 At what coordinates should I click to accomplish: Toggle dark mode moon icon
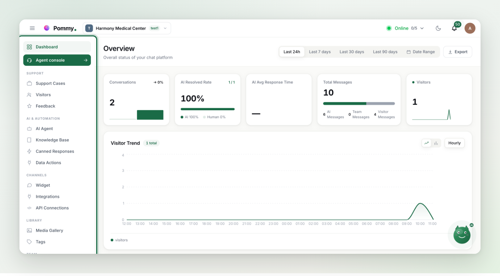438,28
